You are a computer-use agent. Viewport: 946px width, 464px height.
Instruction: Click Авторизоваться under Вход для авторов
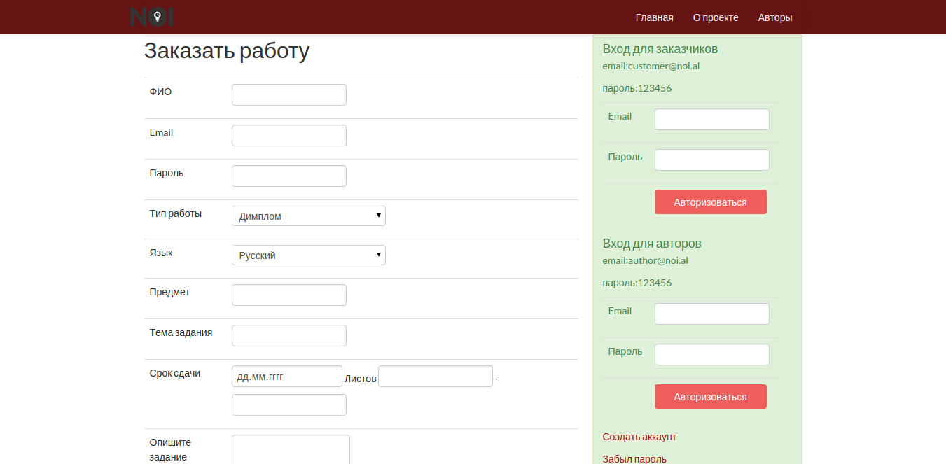[711, 396]
